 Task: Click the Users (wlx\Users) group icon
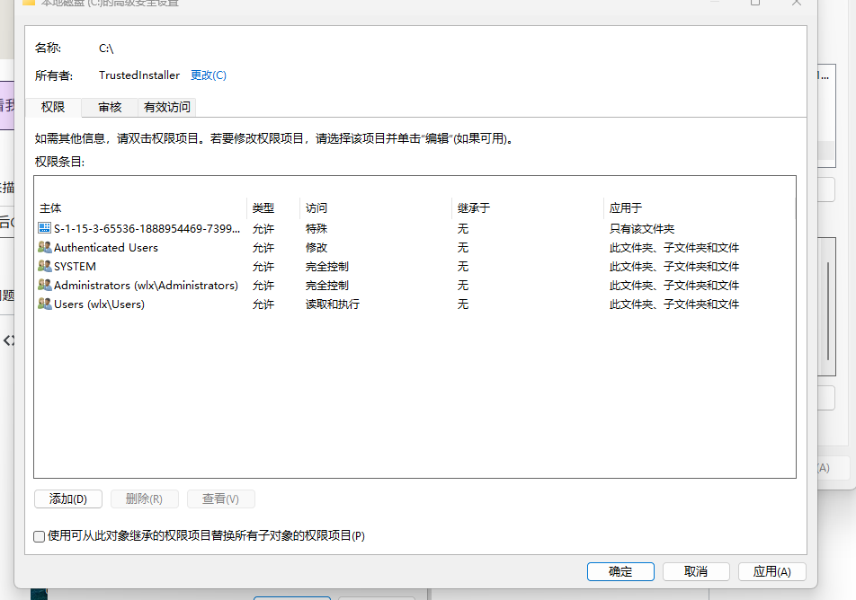44,304
